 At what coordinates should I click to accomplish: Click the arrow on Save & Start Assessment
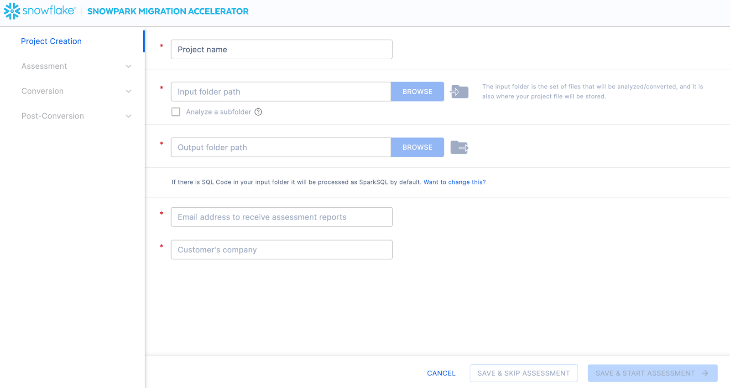point(705,373)
